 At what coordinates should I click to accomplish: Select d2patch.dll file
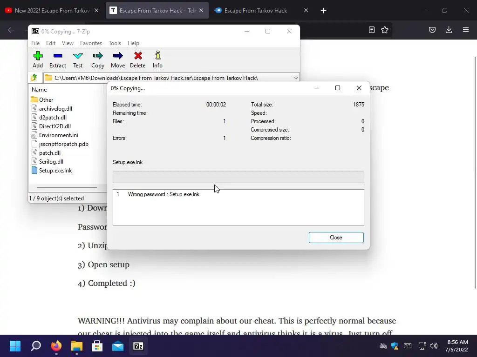click(x=49, y=117)
